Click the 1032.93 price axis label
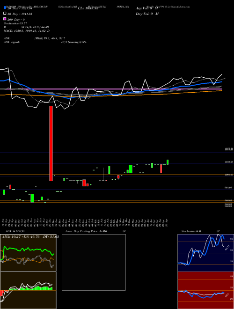 229,162
